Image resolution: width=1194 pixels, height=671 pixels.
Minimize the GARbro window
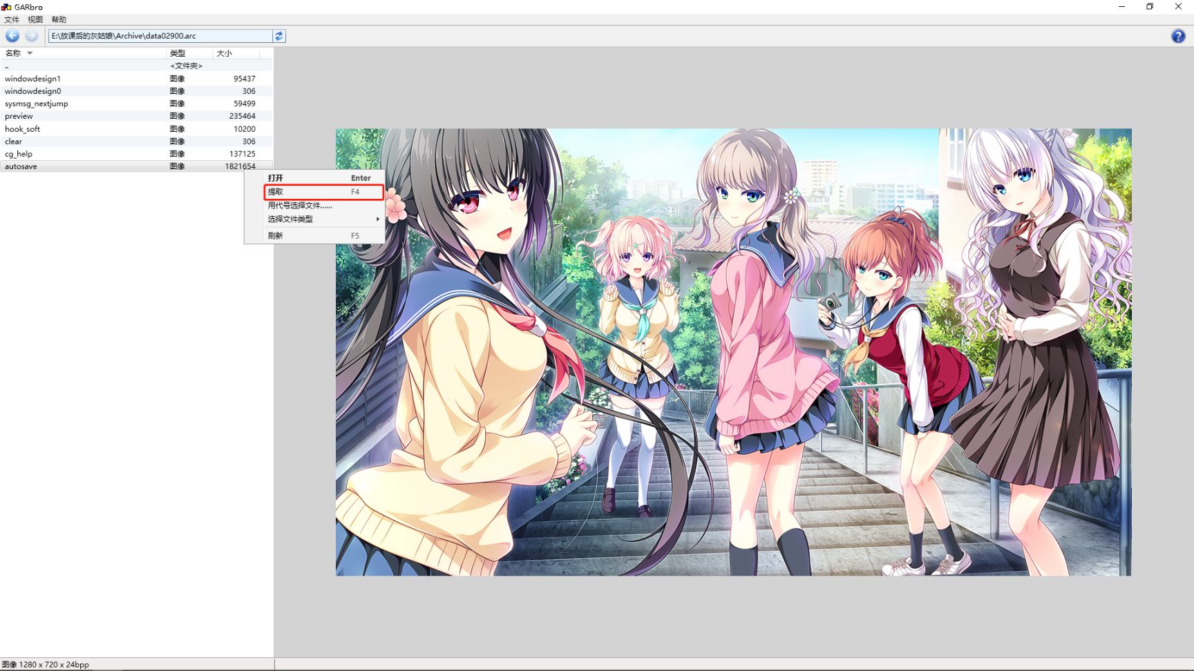coord(1121,7)
